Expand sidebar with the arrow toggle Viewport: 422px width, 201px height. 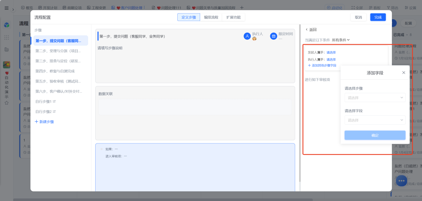click(13, 10)
